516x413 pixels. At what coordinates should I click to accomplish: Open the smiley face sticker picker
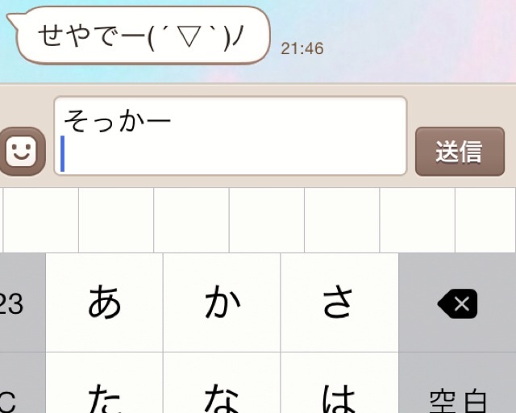click(x=22, y=152)
